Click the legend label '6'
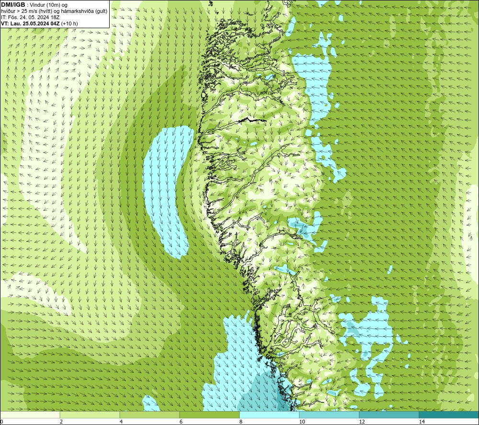 181,422
